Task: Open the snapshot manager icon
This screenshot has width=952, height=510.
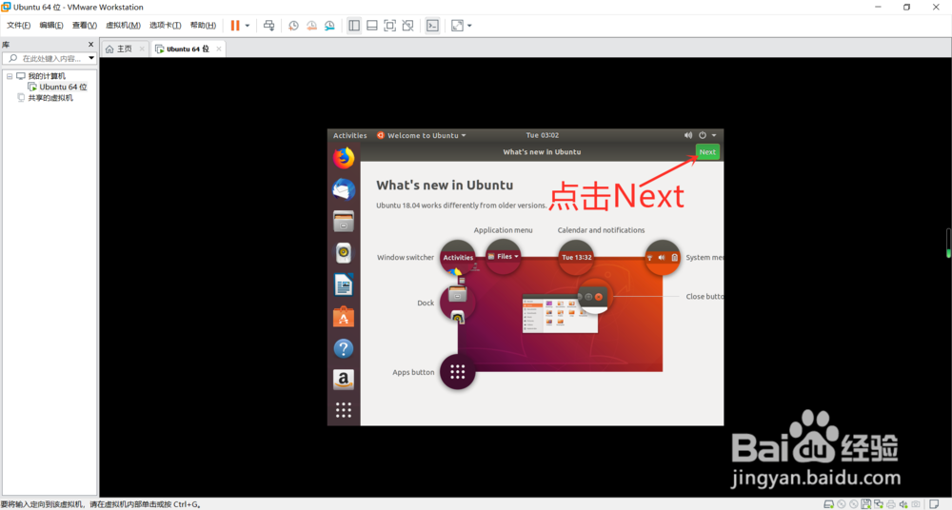Action: click(329, 26)
